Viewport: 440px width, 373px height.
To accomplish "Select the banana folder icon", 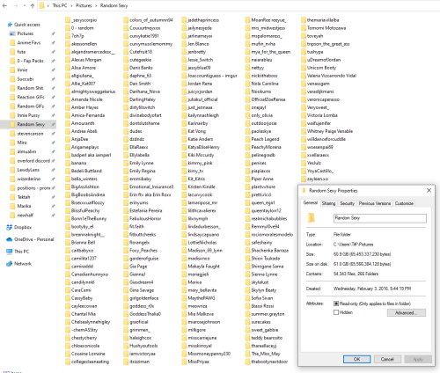I will click(x=68, y=163).
